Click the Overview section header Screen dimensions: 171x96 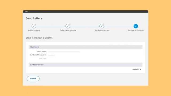point(85,47)
